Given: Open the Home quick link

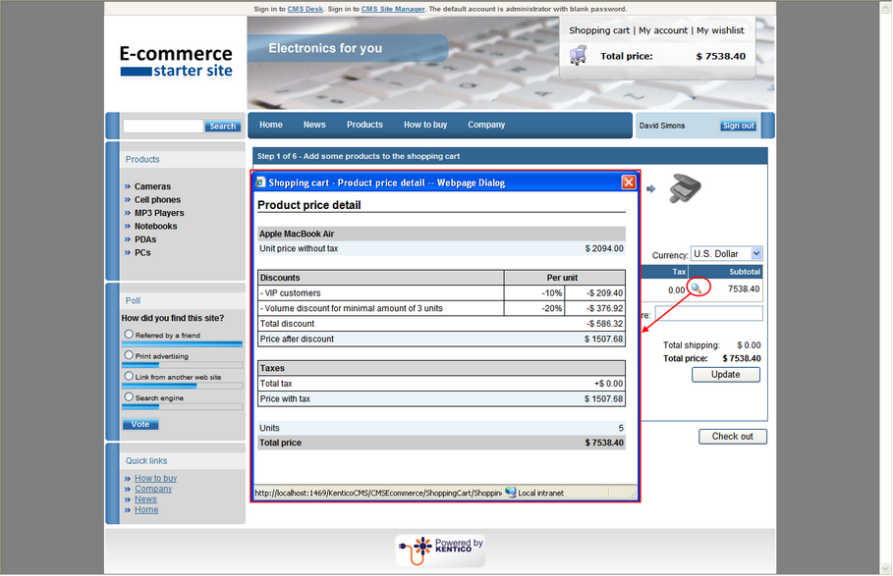Looking at the screenshot, I should 146,509.
